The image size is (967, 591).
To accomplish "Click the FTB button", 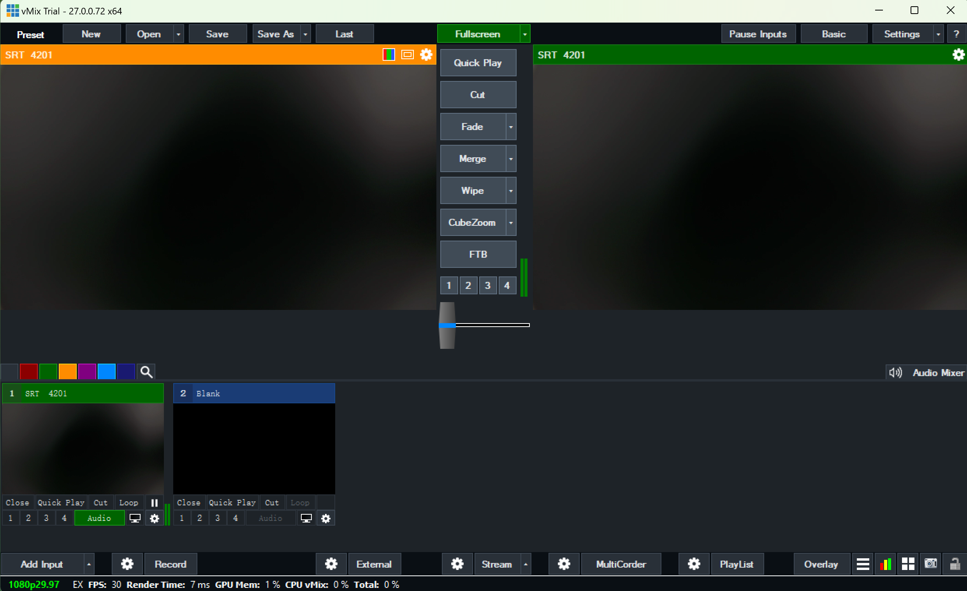I will tap(478, 254).
